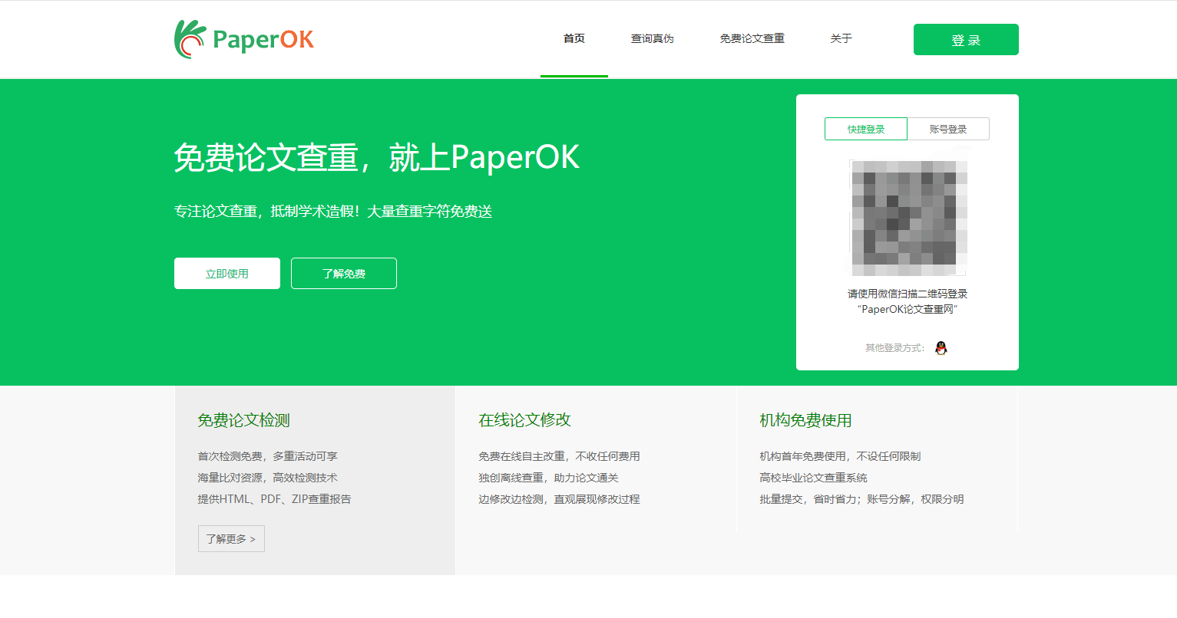Open the 查询真伪 navigation item

tap(653, 38)
